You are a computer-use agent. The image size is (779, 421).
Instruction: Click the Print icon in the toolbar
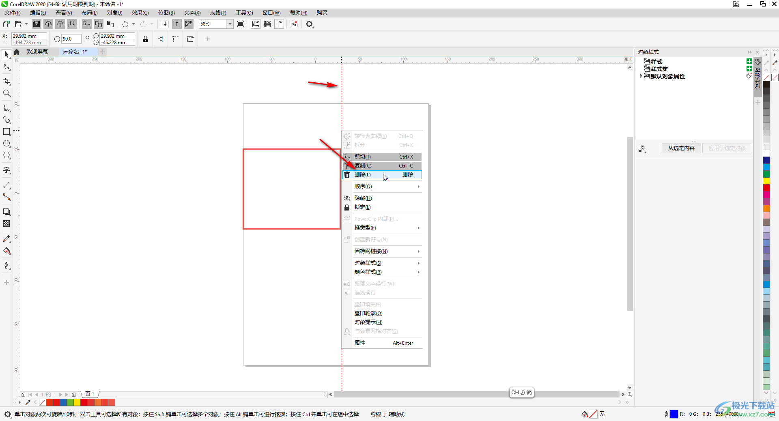(x=72, y=24)
